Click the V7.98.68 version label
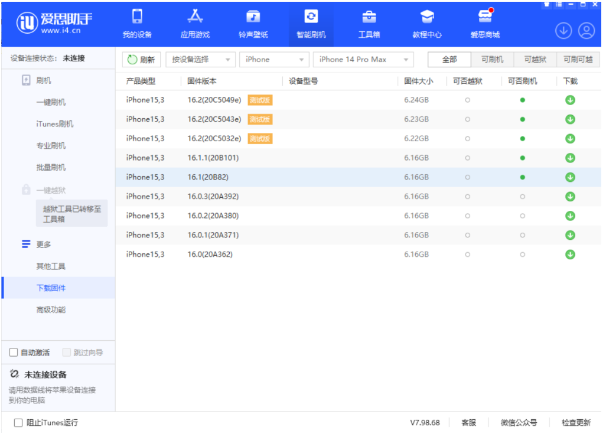The image size is (606, 437). 425,423
